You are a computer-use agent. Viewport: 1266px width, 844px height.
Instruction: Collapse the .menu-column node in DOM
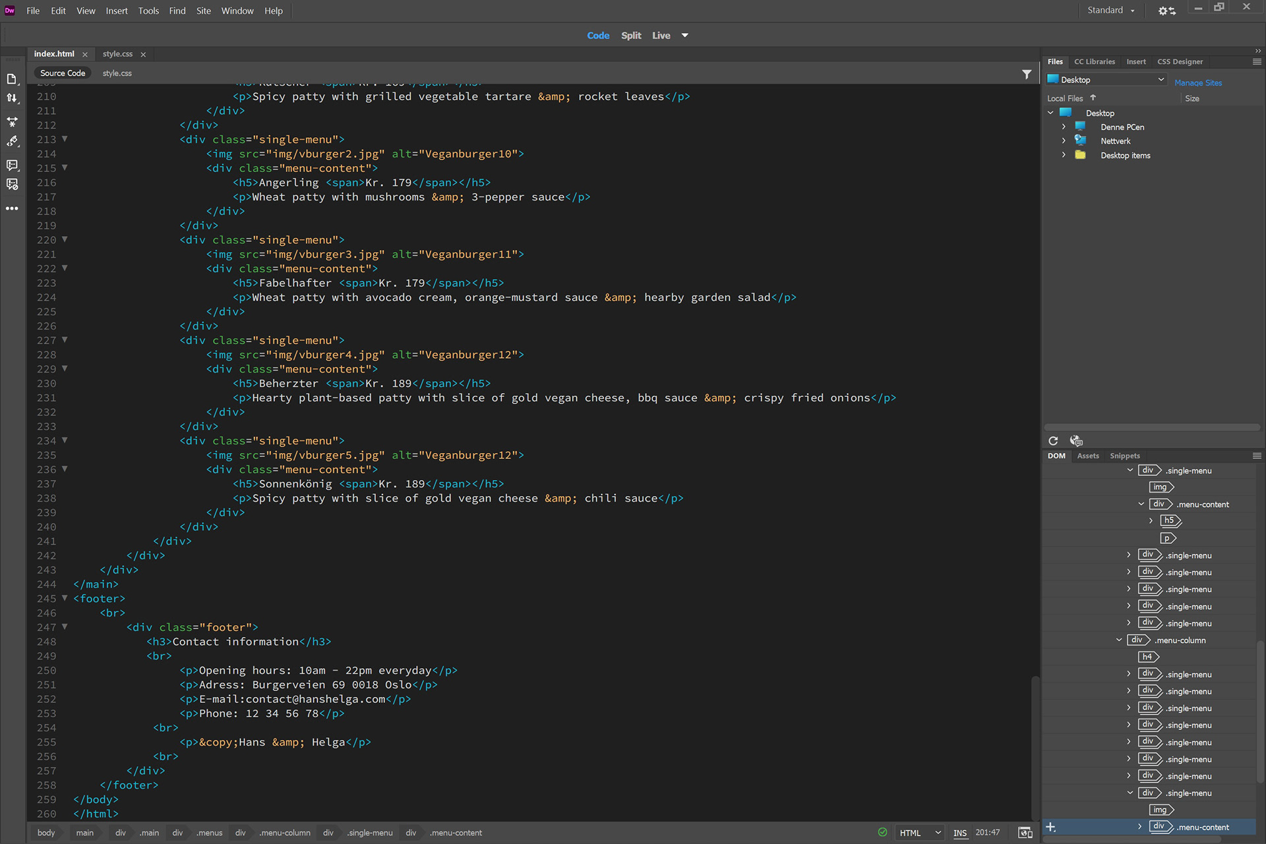[x=1119, y=640]
